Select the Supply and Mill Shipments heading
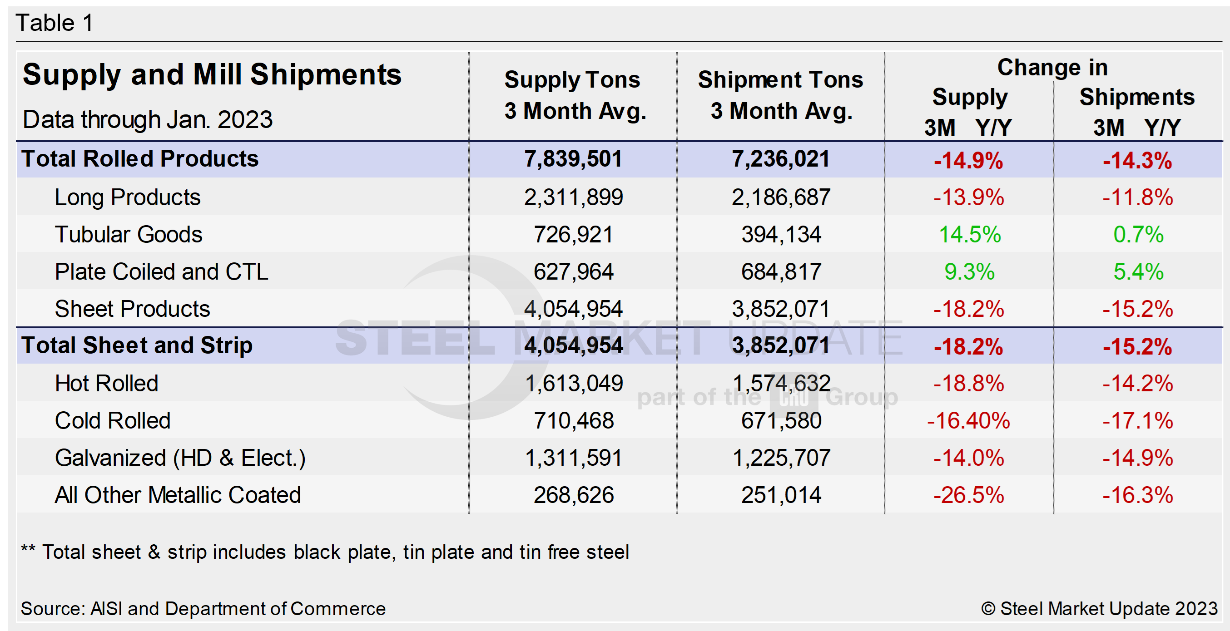 click(212, 75)
